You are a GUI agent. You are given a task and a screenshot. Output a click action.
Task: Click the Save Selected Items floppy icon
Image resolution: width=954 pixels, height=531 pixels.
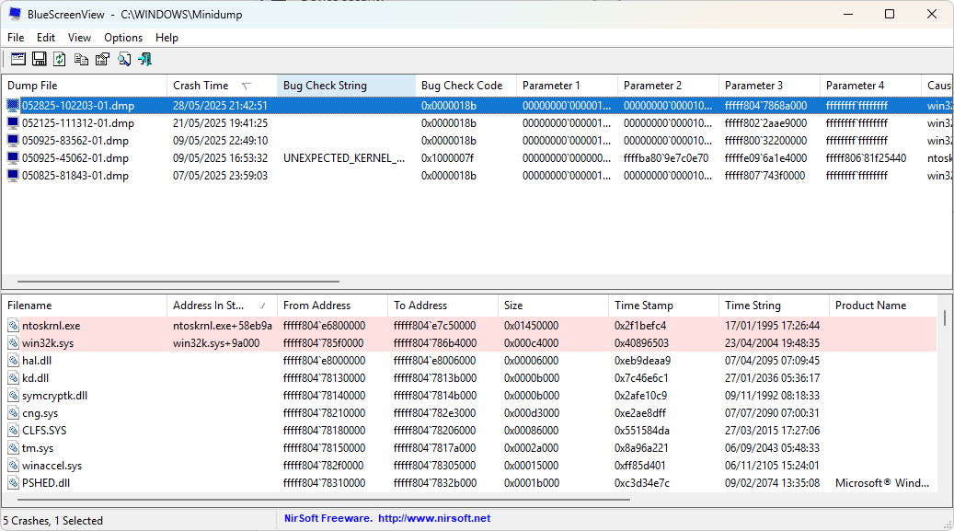(39, 59)
